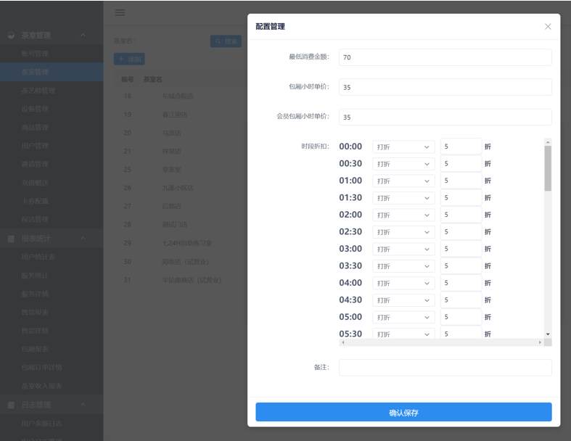Click the 确认保存 save button
This screenshot has height=441, width=571.
tap(403, 412)
